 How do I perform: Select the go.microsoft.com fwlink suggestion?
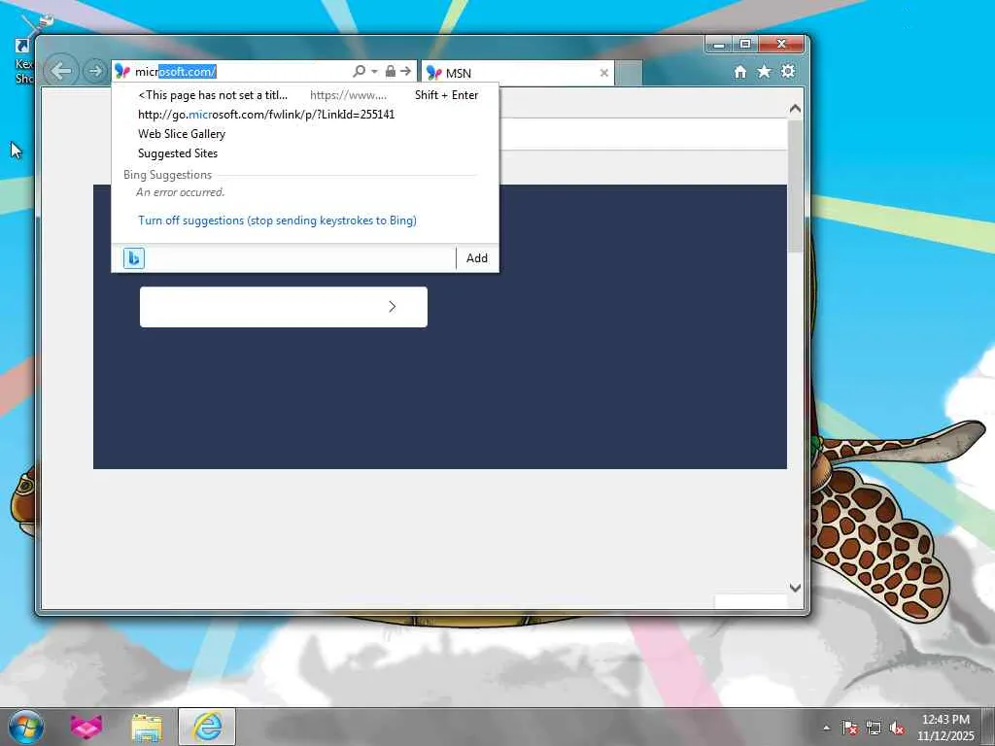(304, 115)
